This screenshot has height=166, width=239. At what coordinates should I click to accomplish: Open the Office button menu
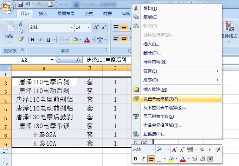click(7, 7)
